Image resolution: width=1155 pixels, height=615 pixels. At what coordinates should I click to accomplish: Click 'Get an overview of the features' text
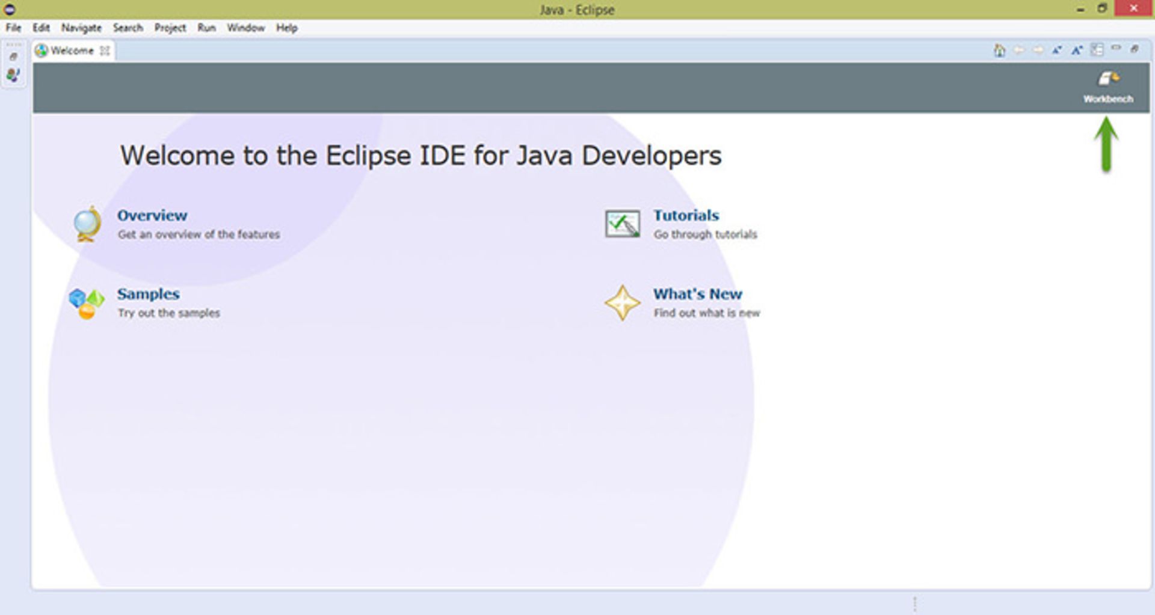click(x=199, y=234)
